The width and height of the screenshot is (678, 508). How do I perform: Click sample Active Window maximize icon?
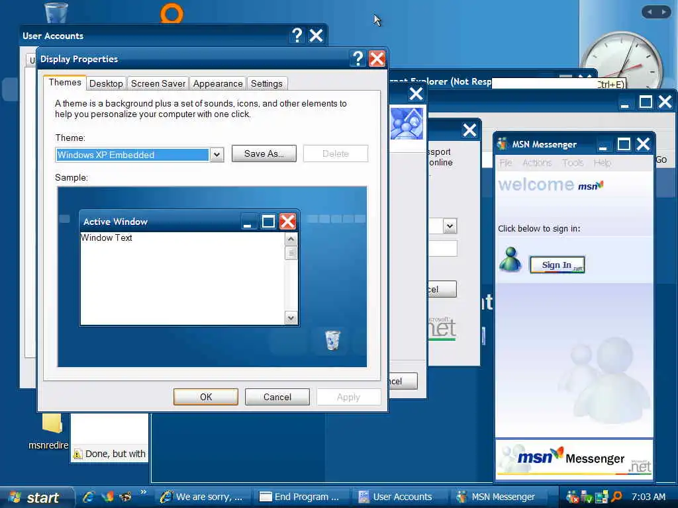(268, 222)
